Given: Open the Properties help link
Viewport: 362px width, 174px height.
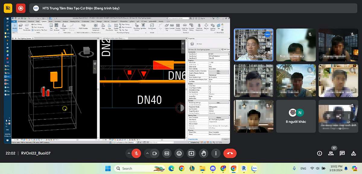Looking at the screenshot, I should (x=192, y=139).
